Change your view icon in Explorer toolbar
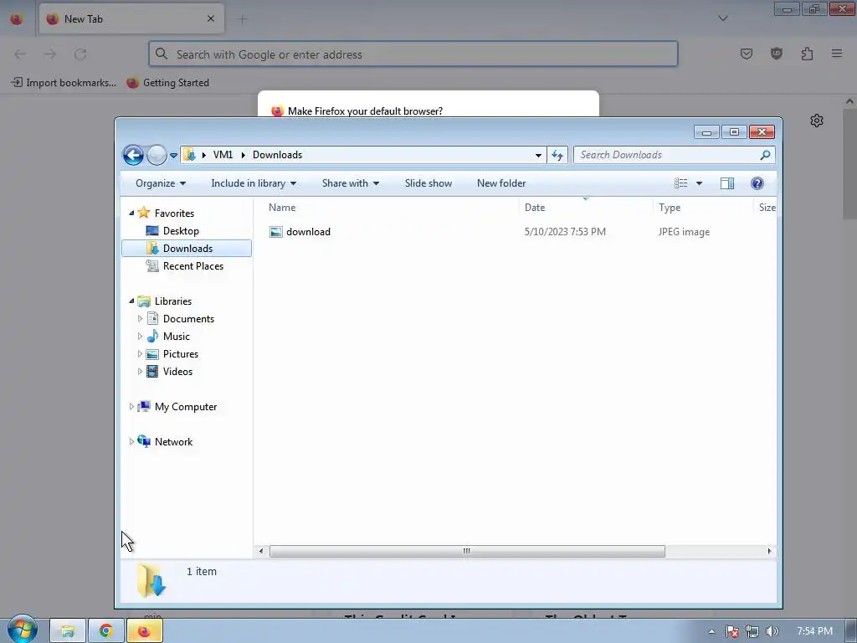857x643 pixels. tap(680, 183)
